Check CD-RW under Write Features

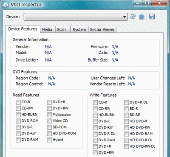coord(95,109)
